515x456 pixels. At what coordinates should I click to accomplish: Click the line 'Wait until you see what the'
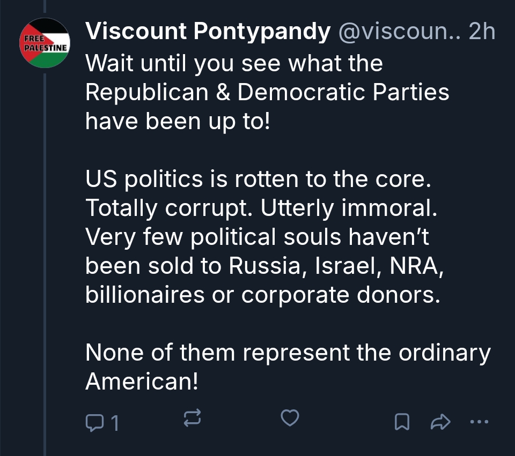pos(234,64)
